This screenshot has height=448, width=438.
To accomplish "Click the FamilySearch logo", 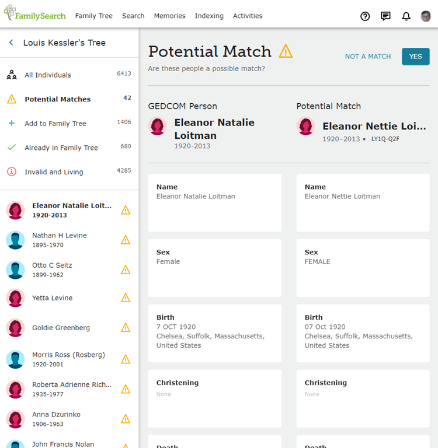I will pyautogui.click(x=35, y=13).
